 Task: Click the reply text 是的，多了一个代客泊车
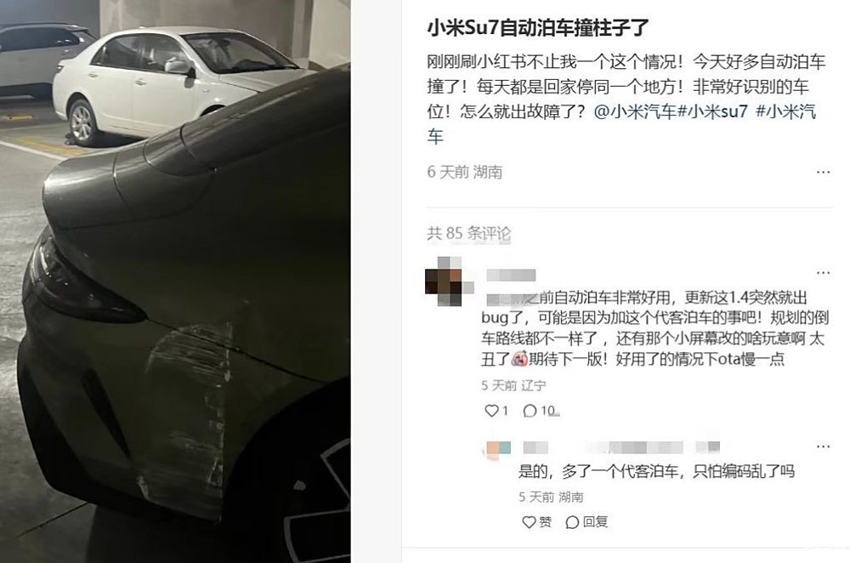[656, 471]
